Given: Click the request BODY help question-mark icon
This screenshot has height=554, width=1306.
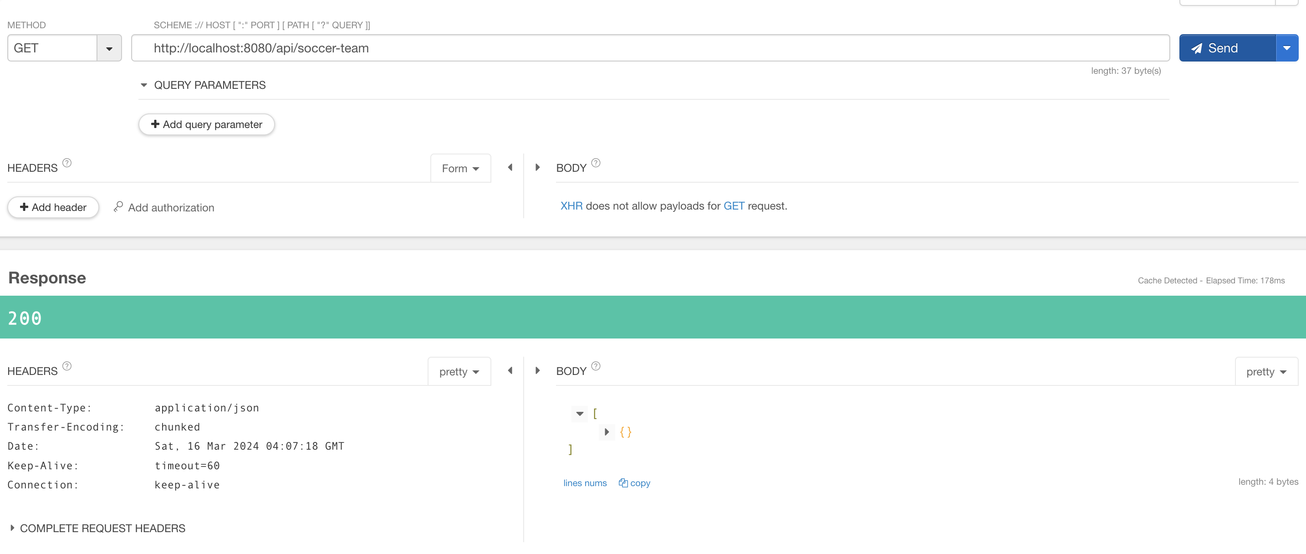Looking at the screenshot, I should (x=596, y=163).
